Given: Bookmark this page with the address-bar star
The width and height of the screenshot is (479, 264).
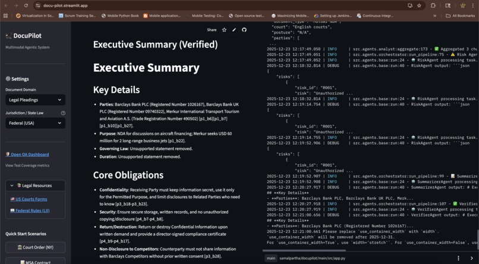Looking at the screenshot, I should (x=419, y=5).
